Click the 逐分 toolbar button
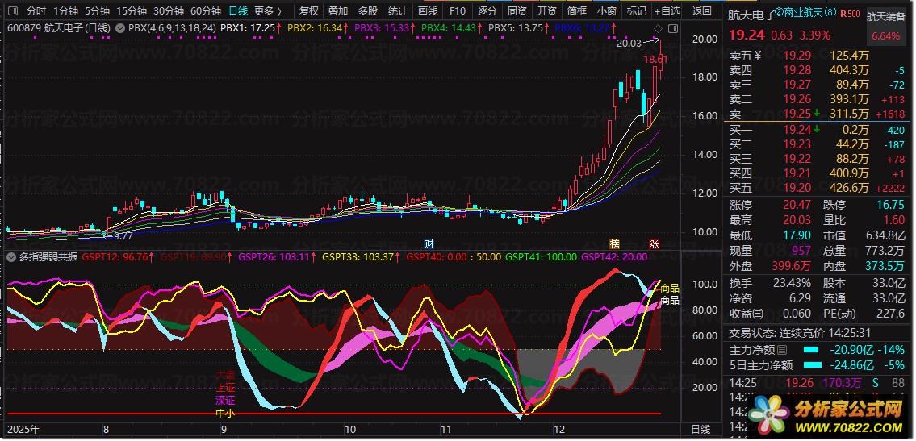This screenshot has width=916, height=441. [487, 10]
